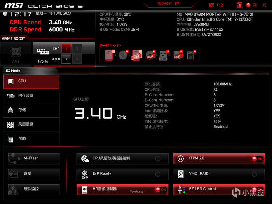The height and width of the screenshot is (204, 272).
Task: Click the Boot Priority heading
Action: click(110, 45)
